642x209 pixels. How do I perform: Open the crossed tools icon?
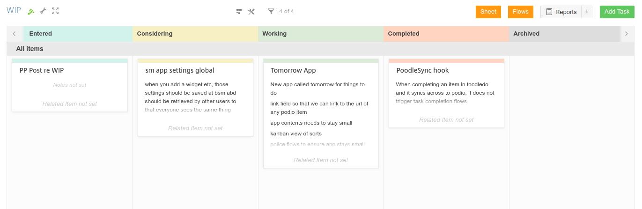(x=251, y=11)
